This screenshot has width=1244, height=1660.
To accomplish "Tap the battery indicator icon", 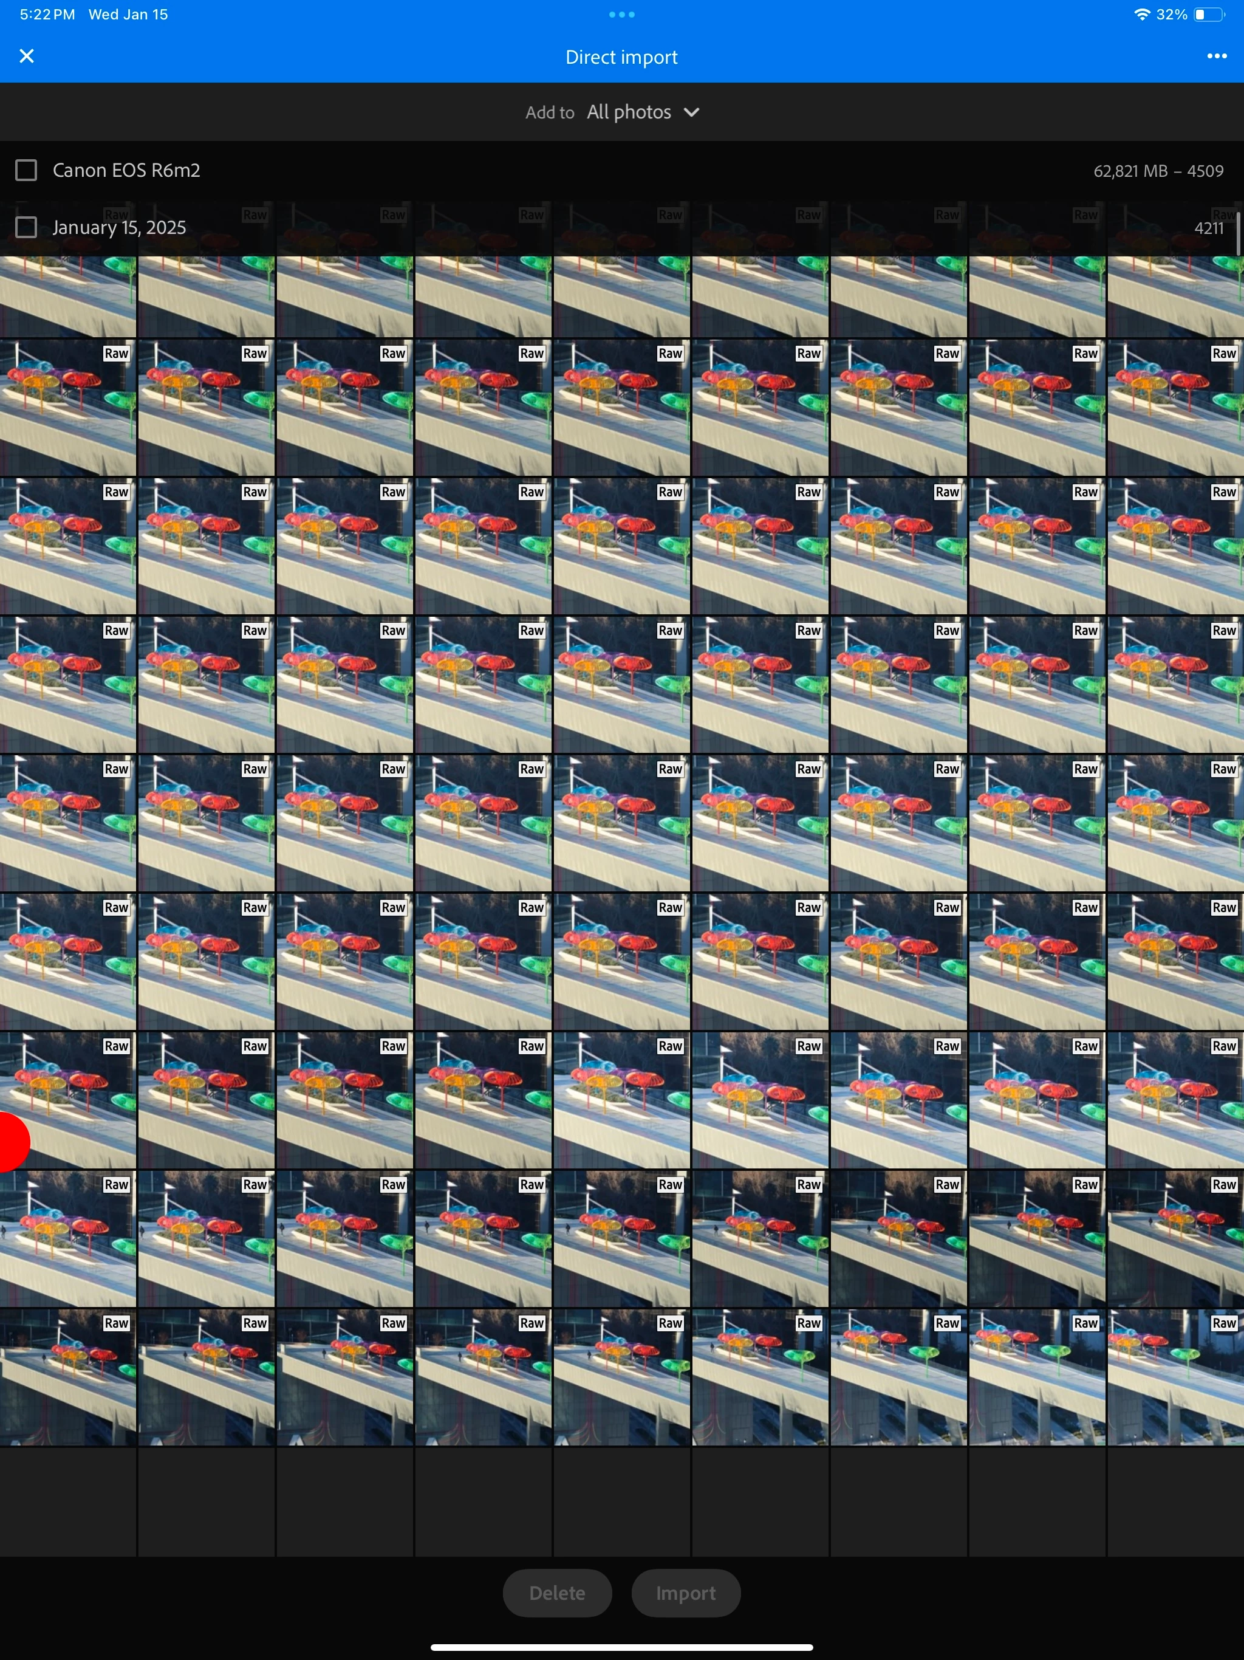I will 1208,14.
